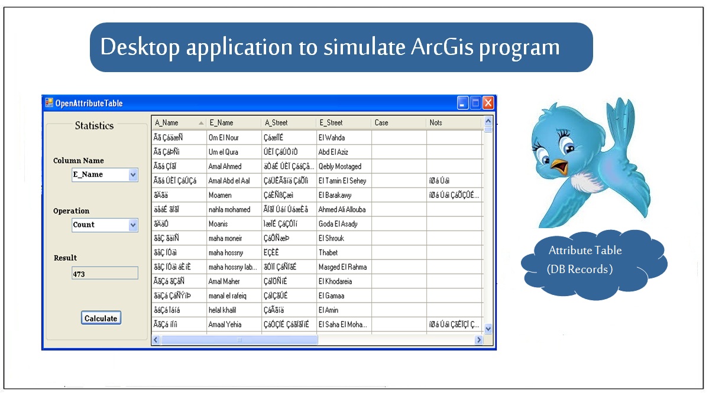This screenshot has width=709, height=396.
Task: Click the horizontal scrollbar thumb
Action: click(x=239, y=340)
